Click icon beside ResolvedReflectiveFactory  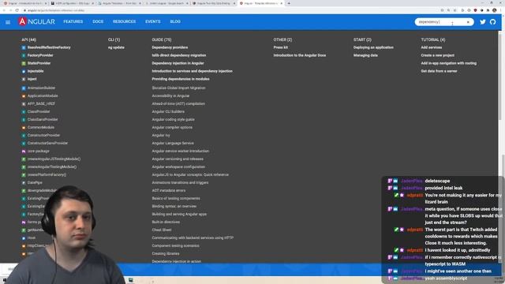coord(24,47)
